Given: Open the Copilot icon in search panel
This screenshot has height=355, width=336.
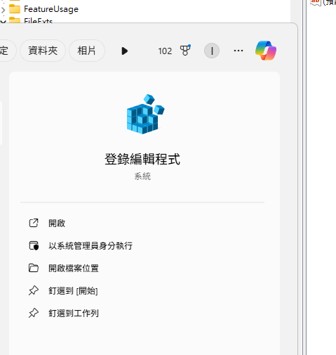Looking at the screenshot, I should [x=266, y=51].
